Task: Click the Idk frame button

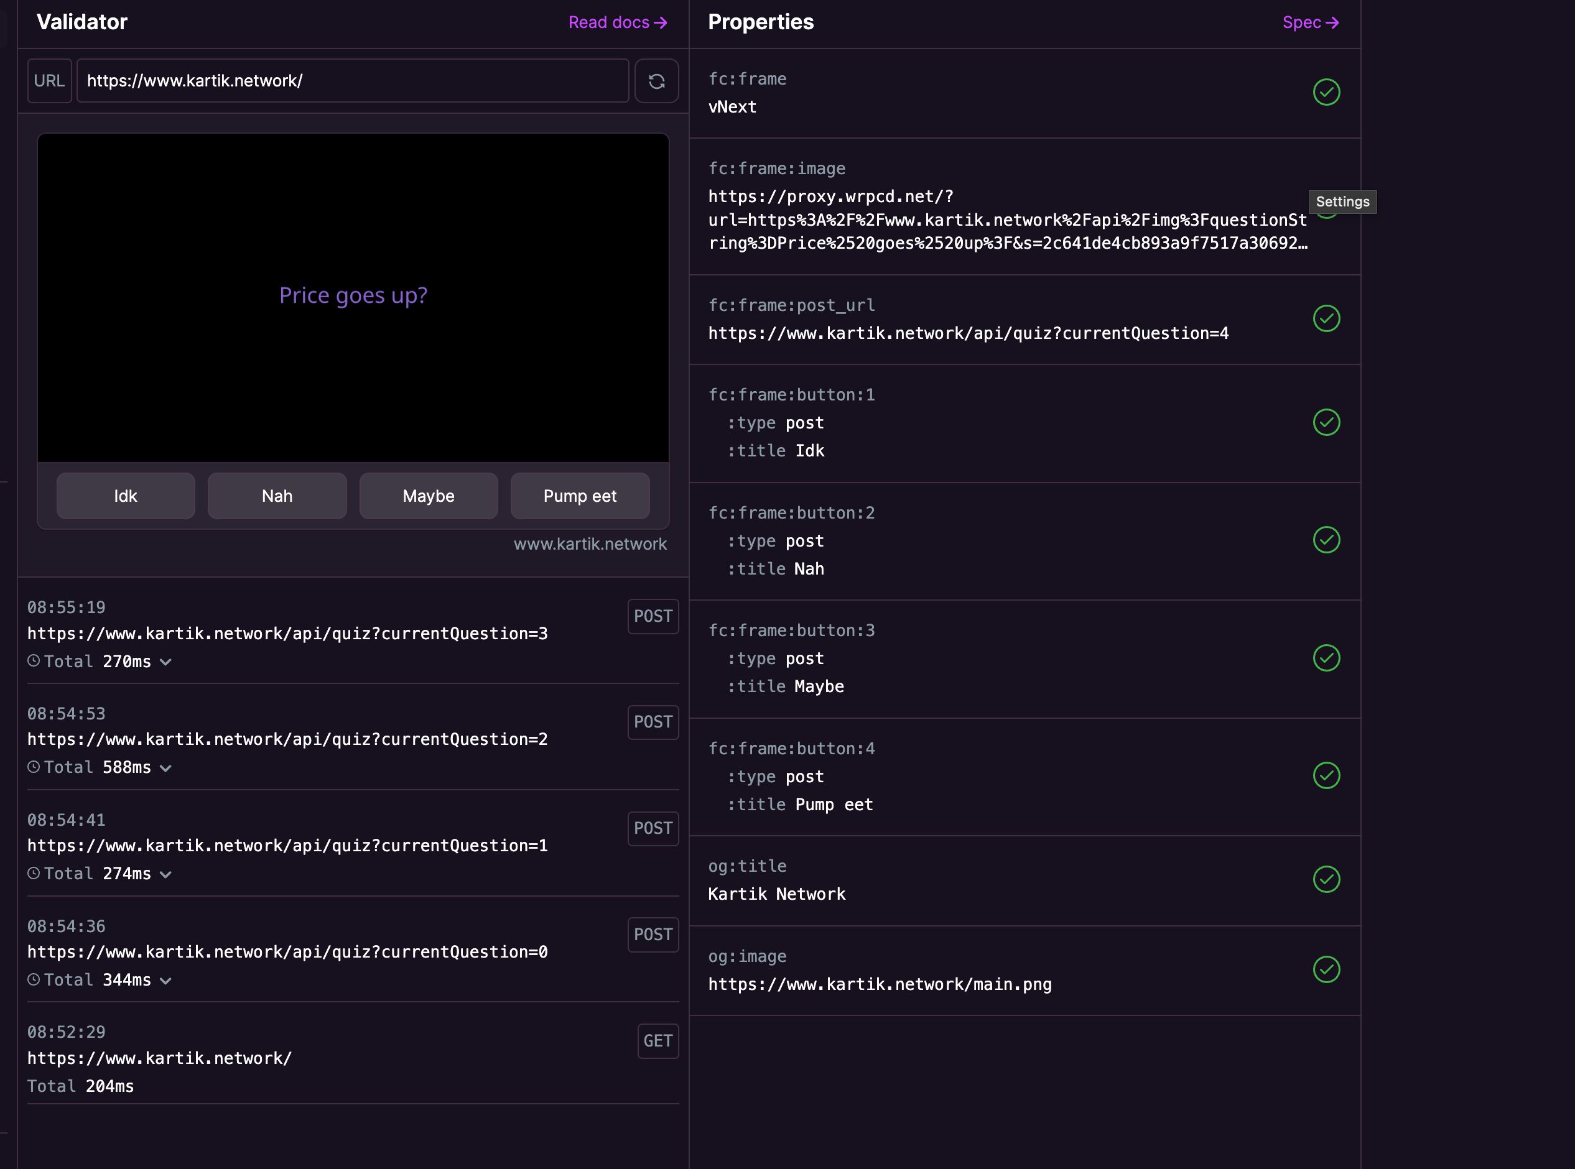Action: [x=126, y=496]
